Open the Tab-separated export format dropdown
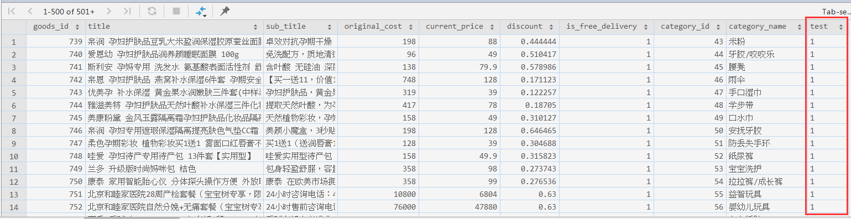 (x=836, y=11)
